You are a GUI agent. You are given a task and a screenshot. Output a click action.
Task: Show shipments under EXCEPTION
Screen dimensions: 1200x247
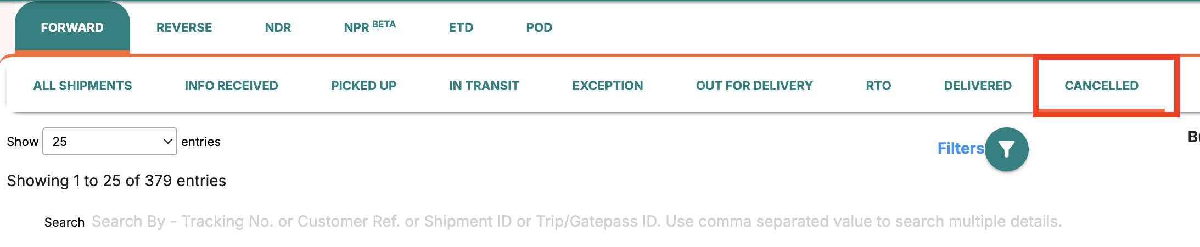pos(607,86)
